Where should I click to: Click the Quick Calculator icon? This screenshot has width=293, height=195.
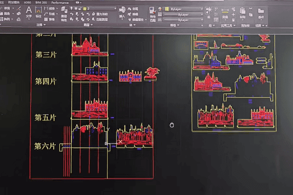pos(233,19)
